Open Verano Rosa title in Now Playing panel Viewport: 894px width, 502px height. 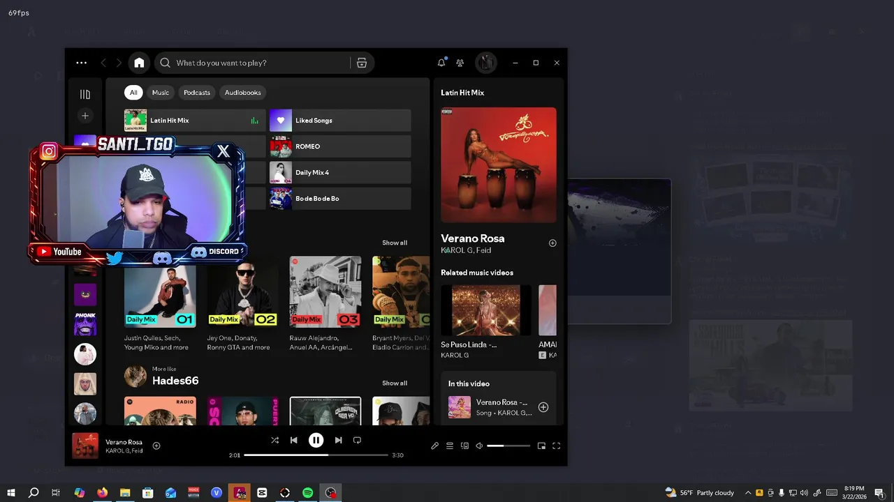click(x=473, y=238)
